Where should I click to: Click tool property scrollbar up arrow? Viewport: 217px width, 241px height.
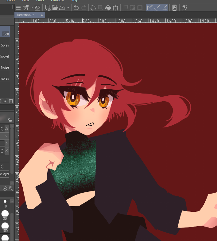coord(12,126)
